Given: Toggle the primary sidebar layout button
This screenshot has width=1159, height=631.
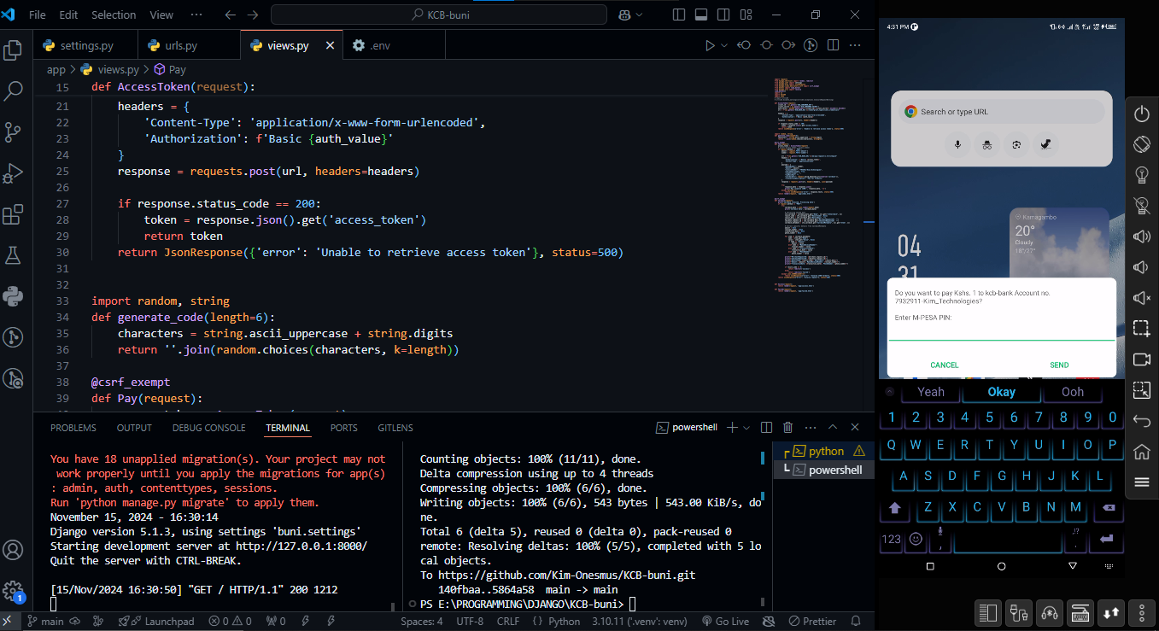Looking at the screenshot, I should coord(679,15).
